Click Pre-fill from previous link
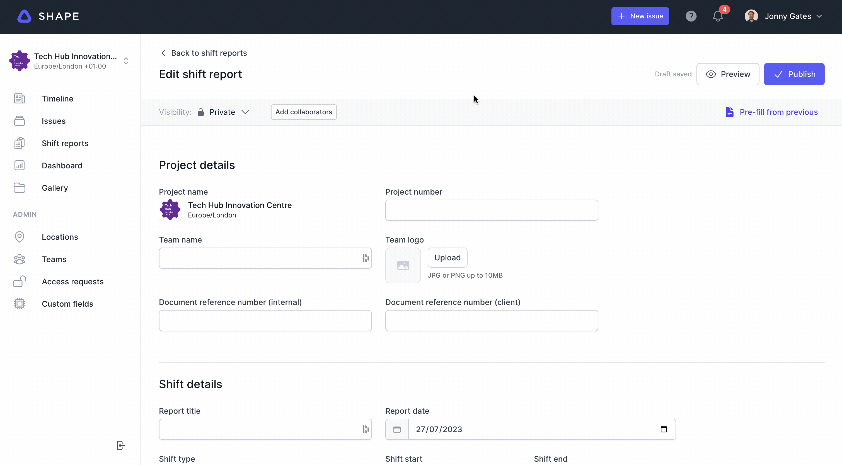The width and height of the screenshot is (842, 465). (x=771, y=112)
